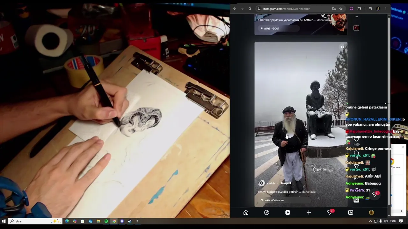The width and height of the screenshot is (408, 229).
Task: Open the audio thumbnail beside the carktv reel
Action: point(356,200)
